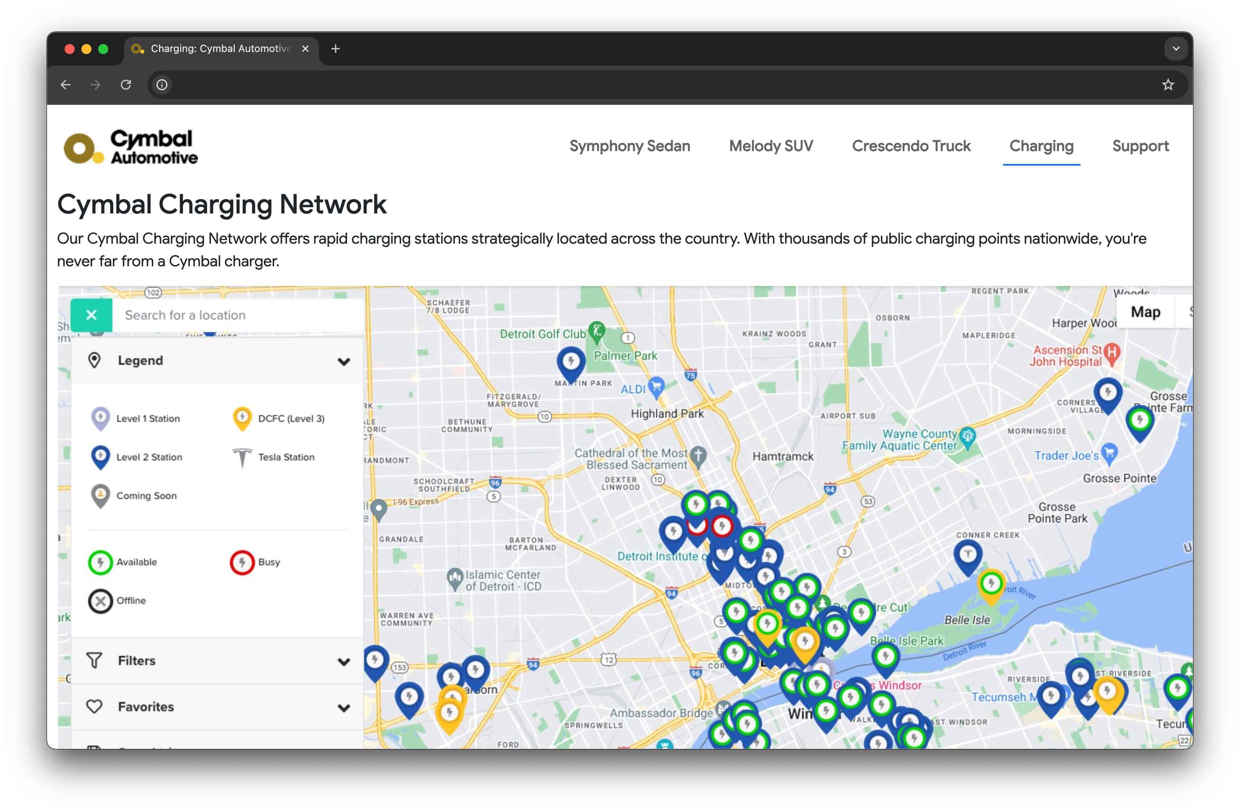Select the Tesla station pin near Conner Creek

tap(967, 557)
